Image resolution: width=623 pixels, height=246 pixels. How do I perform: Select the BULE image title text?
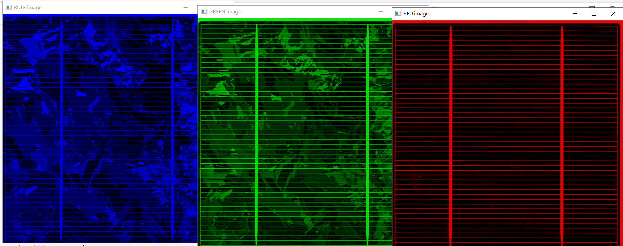click(28, 7)
